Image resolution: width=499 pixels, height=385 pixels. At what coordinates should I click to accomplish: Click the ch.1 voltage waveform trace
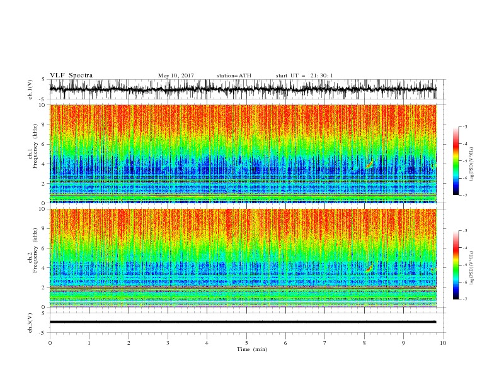click(x=243, y=89)
